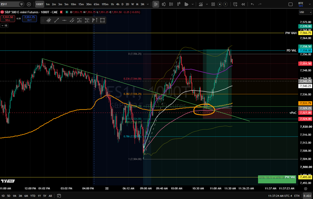Open the time zone menu 11:37:24 AM UTC-4
Image resolution: width=313 pixels, height=199 pixels.
coord(280,196)
